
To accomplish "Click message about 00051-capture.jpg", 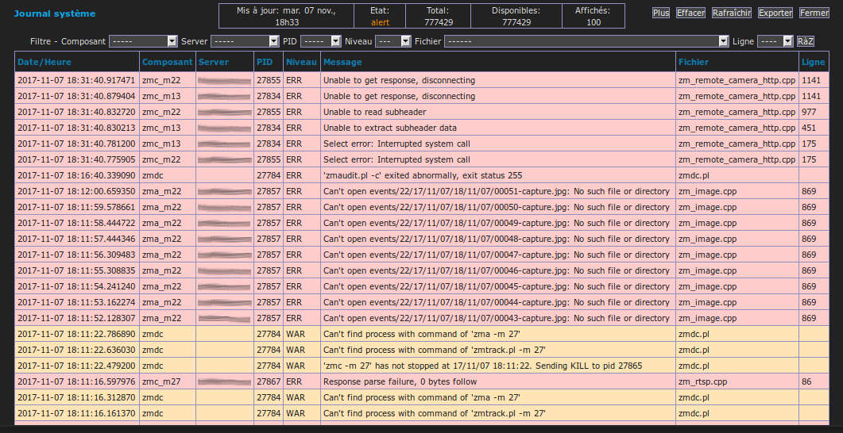I will pyautogui.click(x=497, y=192).
